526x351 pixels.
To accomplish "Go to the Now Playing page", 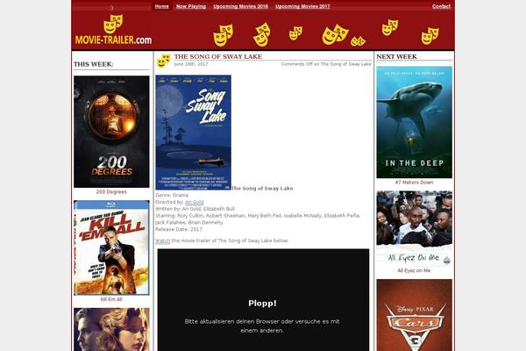I will pos(191,6).
